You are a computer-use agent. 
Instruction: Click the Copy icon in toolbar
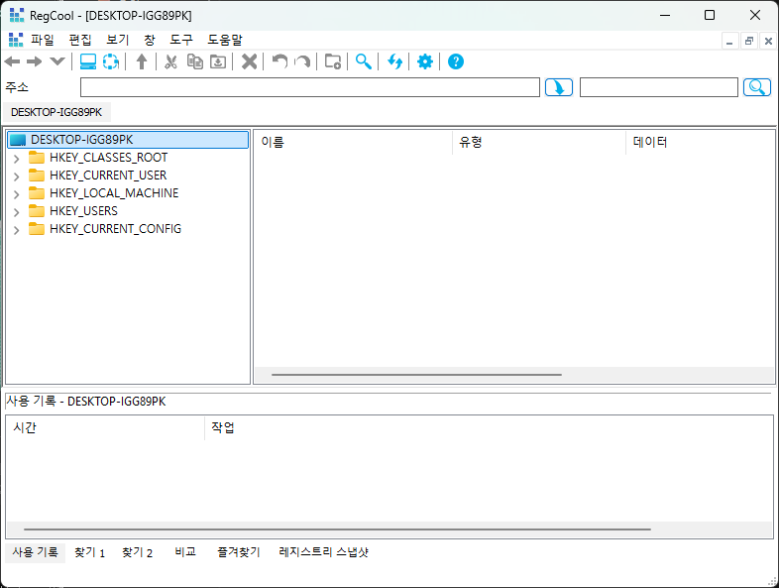[x=194, y=61]
